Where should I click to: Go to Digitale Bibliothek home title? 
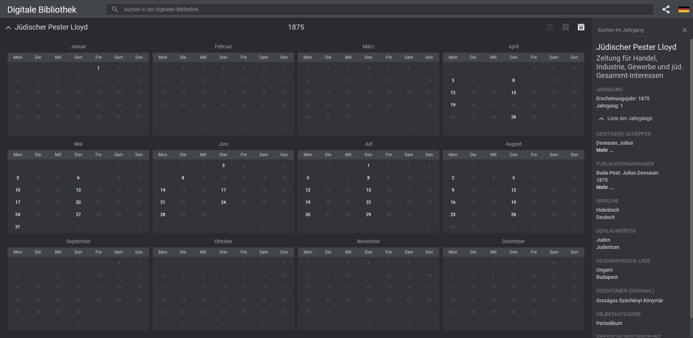[42, 10]
